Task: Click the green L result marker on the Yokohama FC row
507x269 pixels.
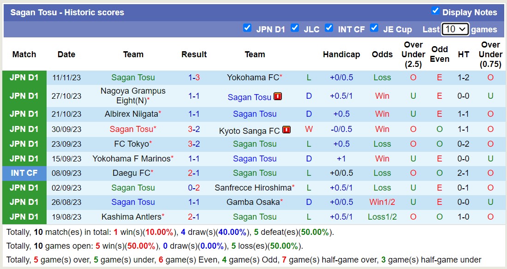Action: click(x=309, y=77)
